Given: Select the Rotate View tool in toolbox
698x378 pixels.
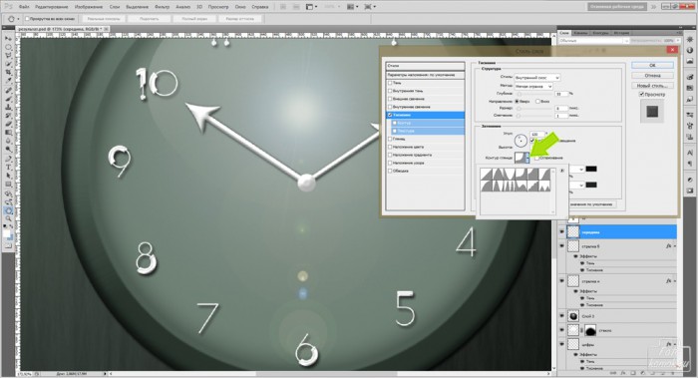Looking at the screenshot, I should click(x=8, y=210).
